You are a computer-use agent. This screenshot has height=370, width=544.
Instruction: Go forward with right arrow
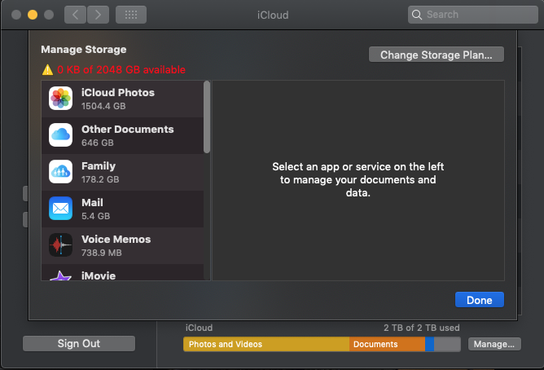click(x=99, y=15)
